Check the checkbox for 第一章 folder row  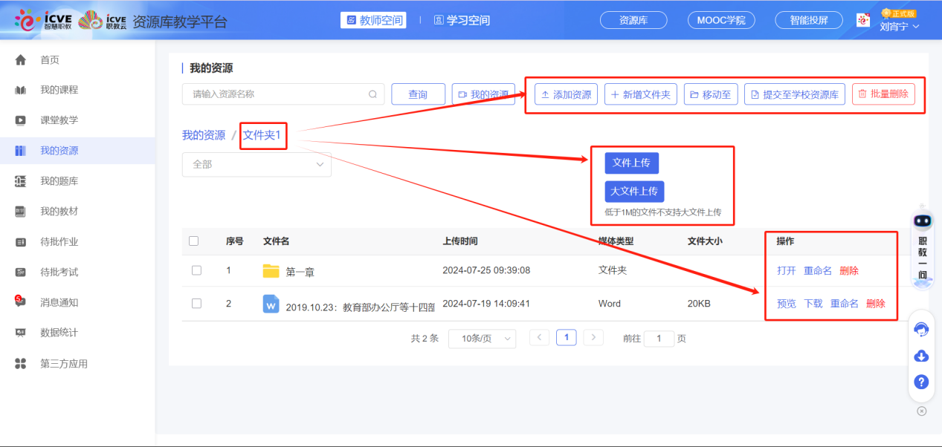click(x=196, y=270)
